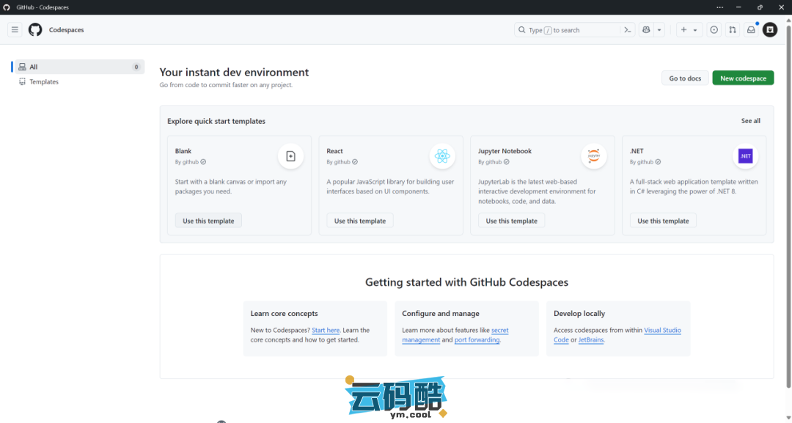Expand the Copilot dropdown arrow
The height and width of the screenshot is (423, 792).
(659, 30)
